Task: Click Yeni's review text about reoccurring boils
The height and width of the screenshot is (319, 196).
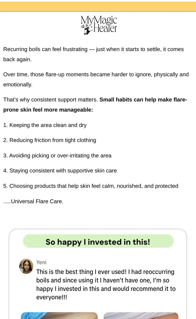Action: 106,284
